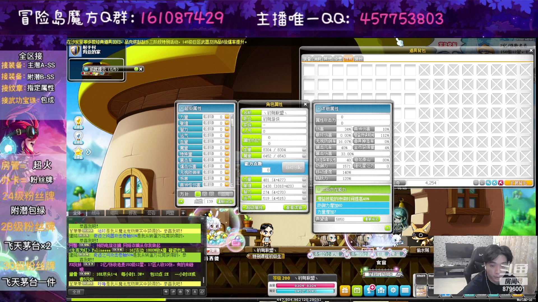This screenshot has height=302, width=538.
Task: Click the 应用 apply button
Action: [225, 194]
